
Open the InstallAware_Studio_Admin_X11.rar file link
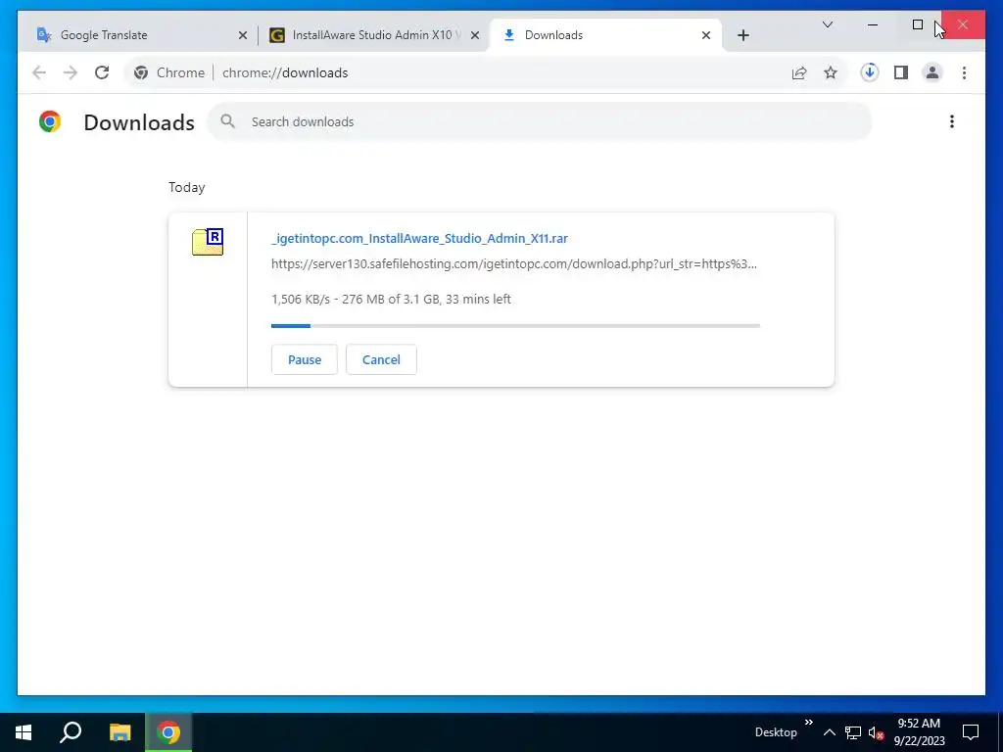click(419, 239)
